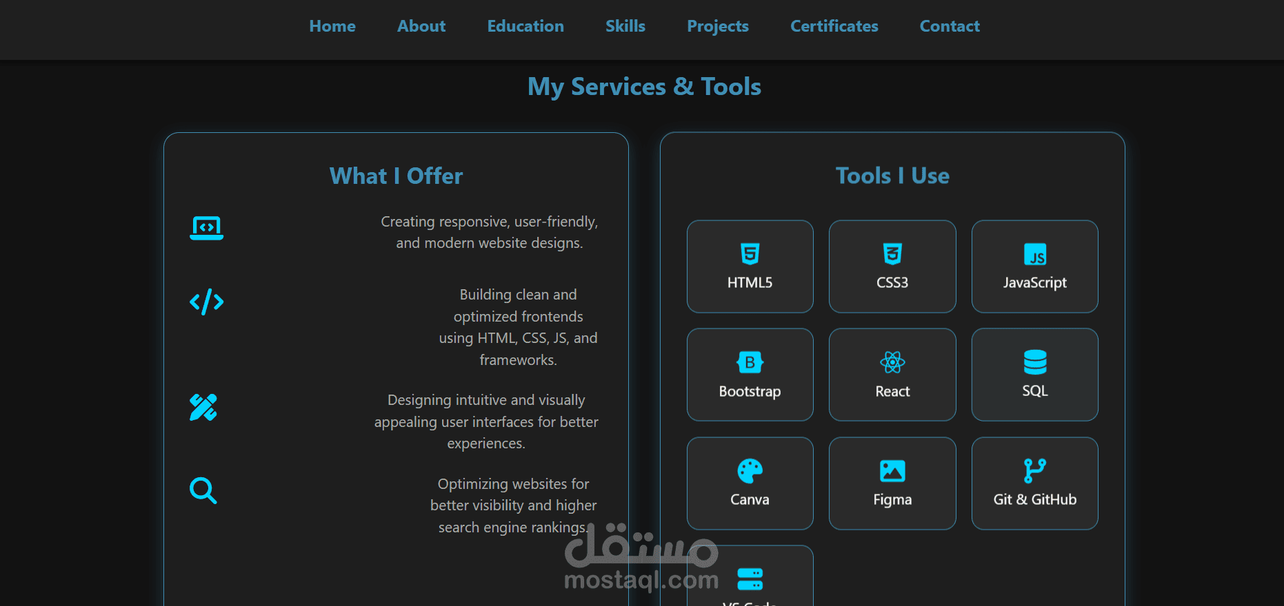Open the Education nav item

(x=525, y=26)
